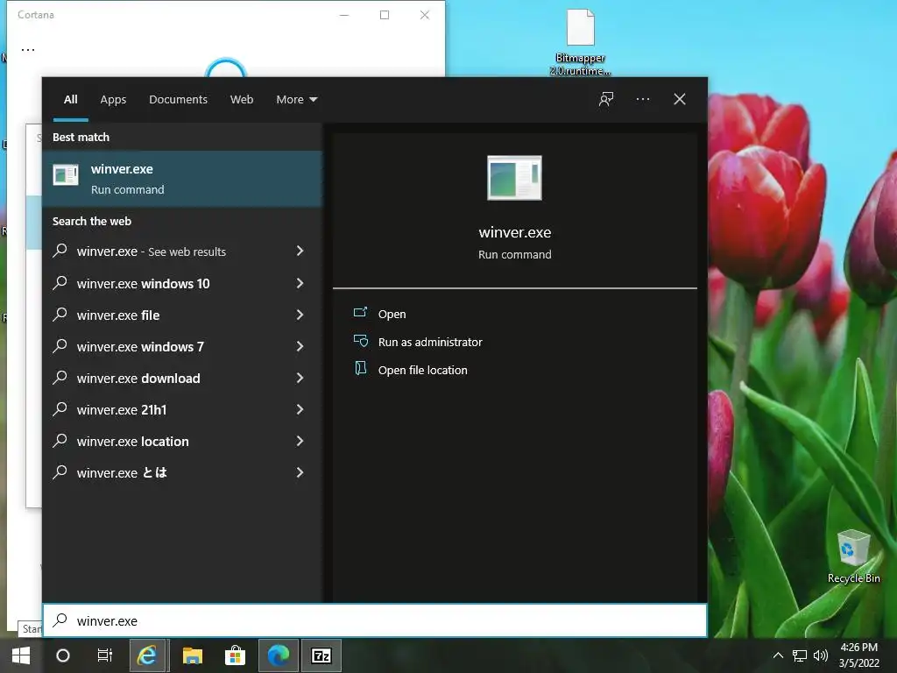Open the Windows Start button
This screenshot has height=673, width=897.
click(x=21, y=655)
